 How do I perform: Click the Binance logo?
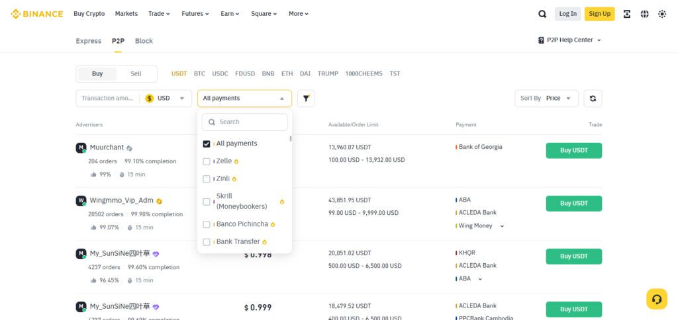(x=37, y=14)
